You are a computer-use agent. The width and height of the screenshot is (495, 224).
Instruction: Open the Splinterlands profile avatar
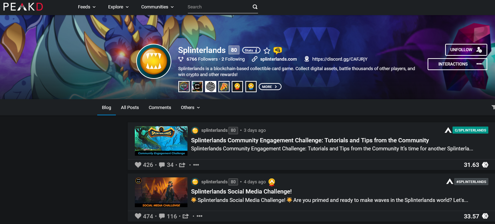pos(154,61)
